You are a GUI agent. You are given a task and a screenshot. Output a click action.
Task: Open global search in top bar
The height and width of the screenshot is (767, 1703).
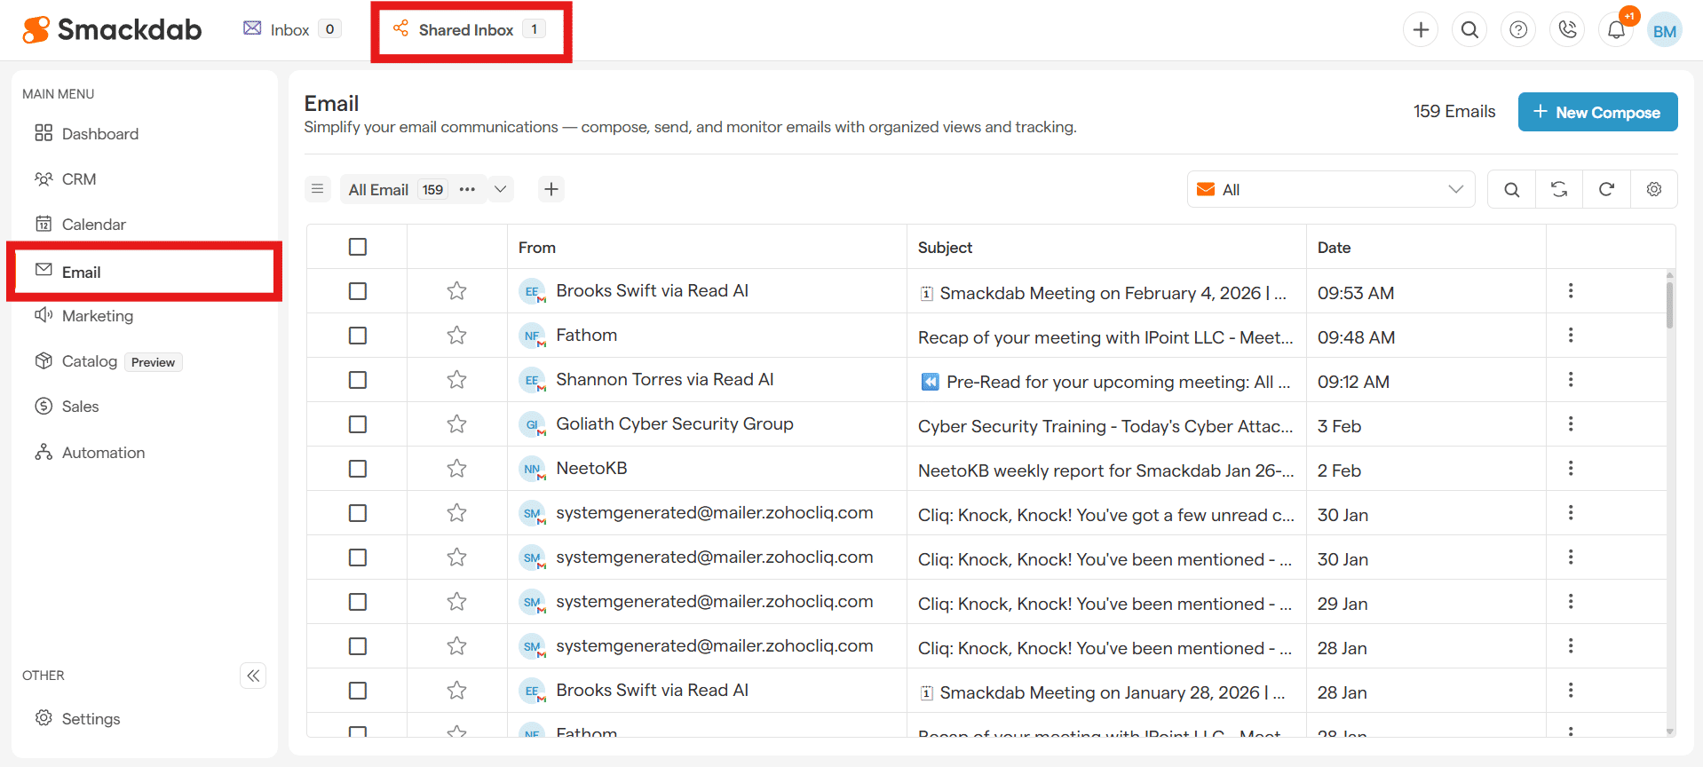point(1469,30)
